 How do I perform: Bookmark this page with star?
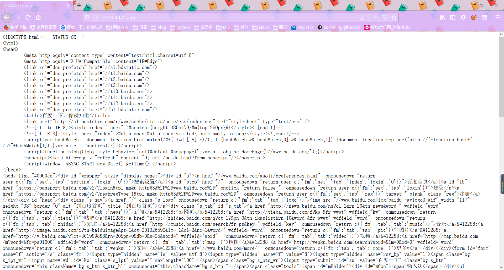(394, 18)
